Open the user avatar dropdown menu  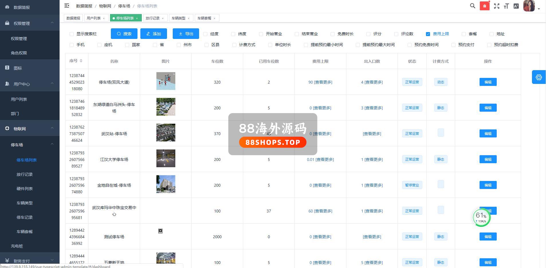[x=531, y=6]
